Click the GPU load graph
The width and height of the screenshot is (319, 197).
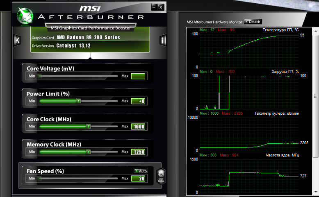pos(249,92)
